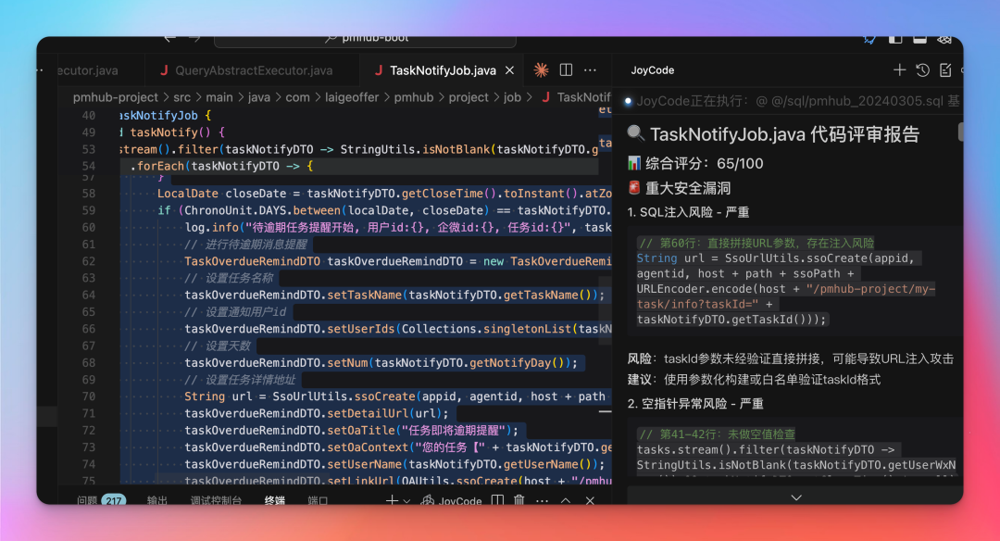Close the bottom panel
The image size is (1000, 541).
point(590,501)
